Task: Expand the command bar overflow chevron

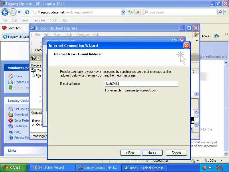Action: pyautogui.click(x=226, y=34)
